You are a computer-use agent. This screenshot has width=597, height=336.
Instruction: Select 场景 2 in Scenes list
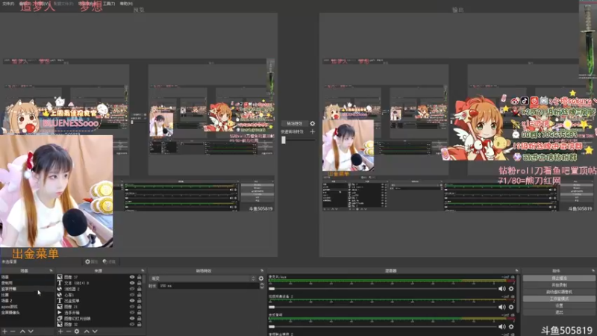point(27,301)
